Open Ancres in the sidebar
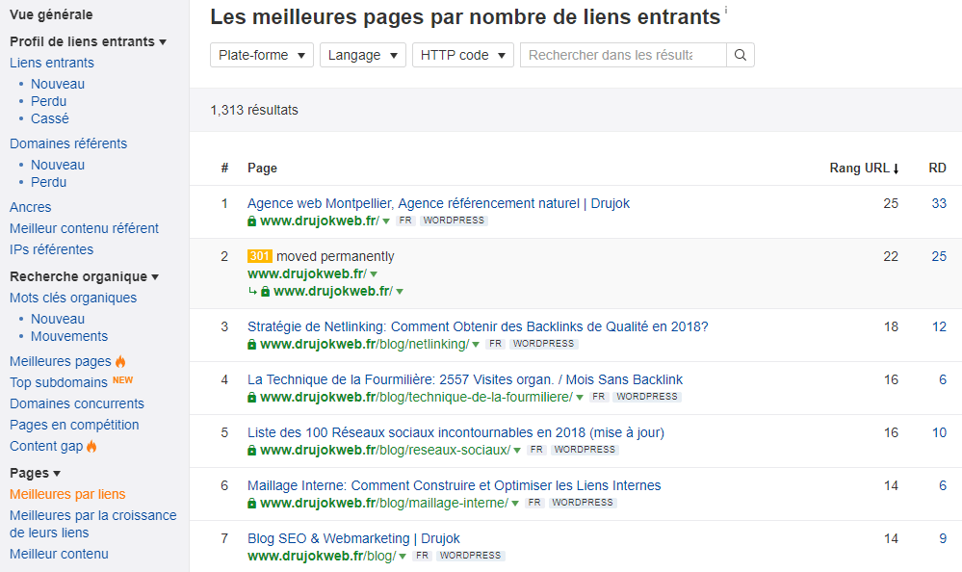 pos(30,207)
